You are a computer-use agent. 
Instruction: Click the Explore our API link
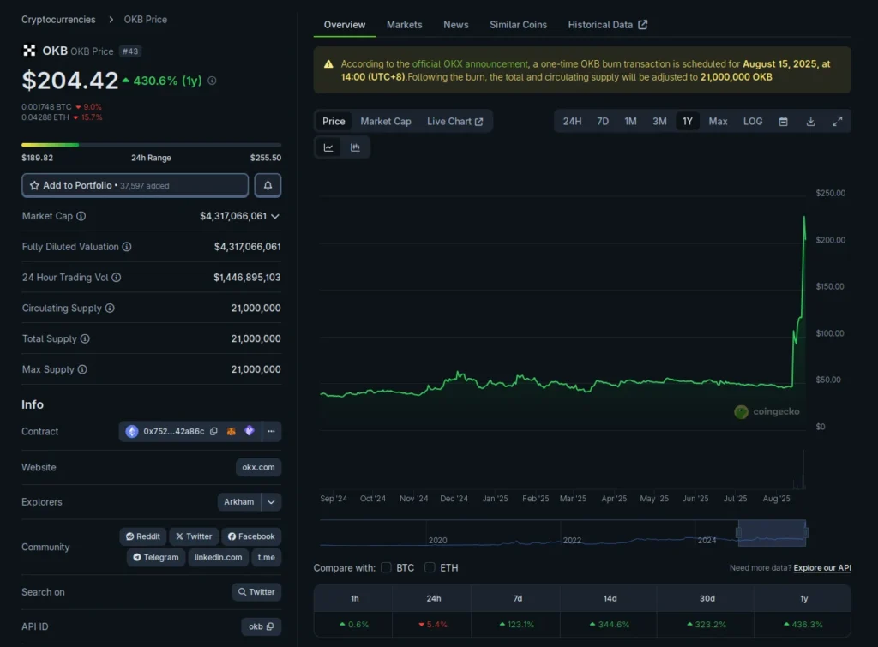tap(822, 568)
